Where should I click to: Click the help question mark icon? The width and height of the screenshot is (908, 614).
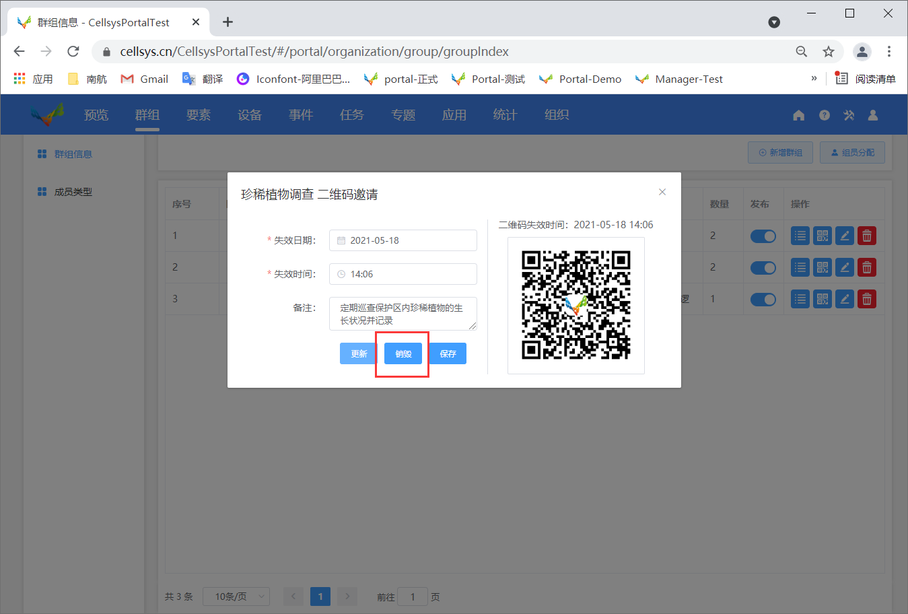[825, 115]
